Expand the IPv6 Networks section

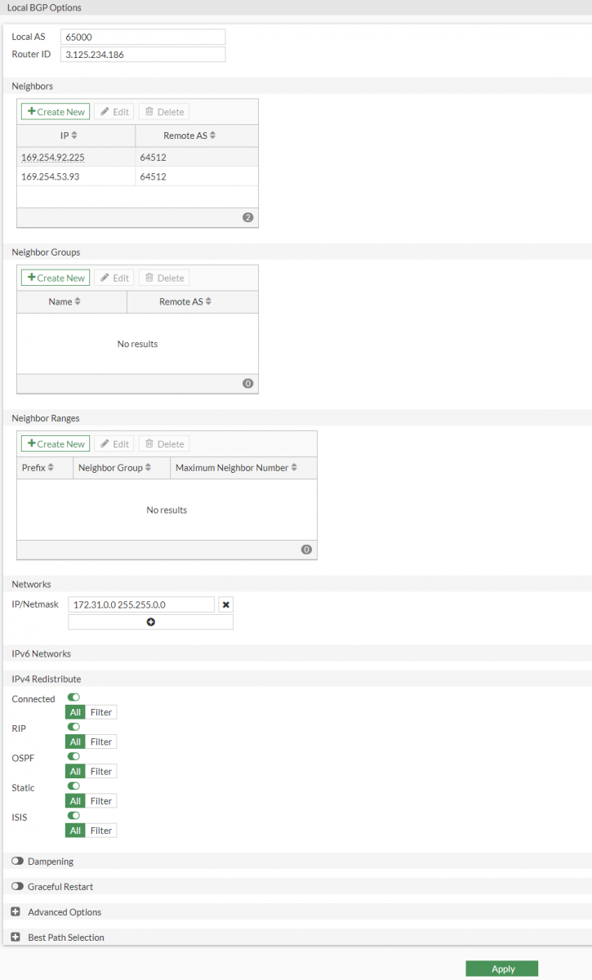(41, 653)
